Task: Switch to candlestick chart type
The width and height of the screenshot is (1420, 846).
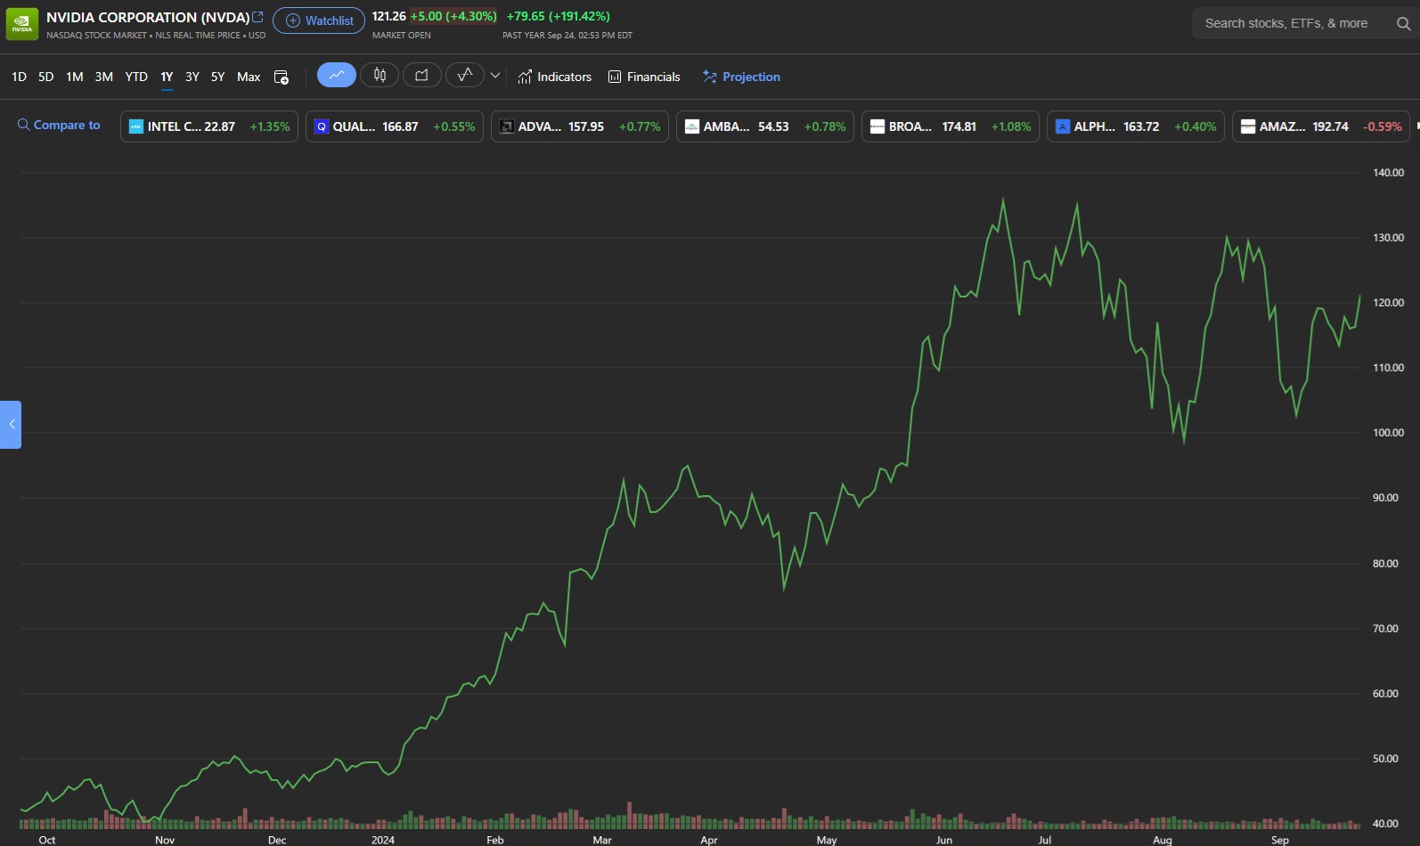Action: [x=379, y=76]
